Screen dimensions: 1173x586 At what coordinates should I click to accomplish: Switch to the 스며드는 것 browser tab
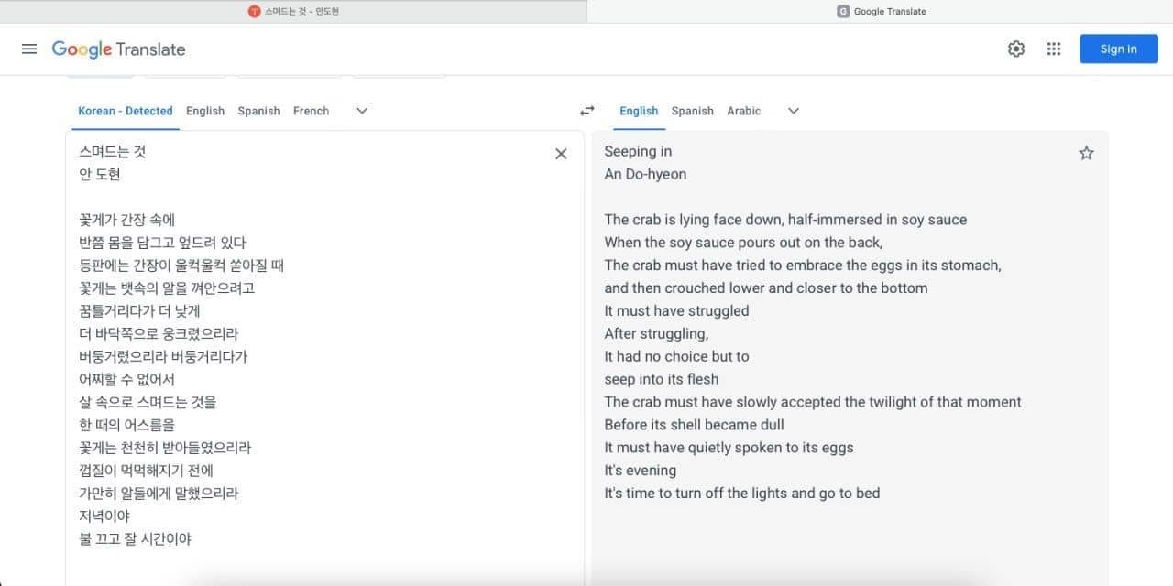tap(293, 11)
